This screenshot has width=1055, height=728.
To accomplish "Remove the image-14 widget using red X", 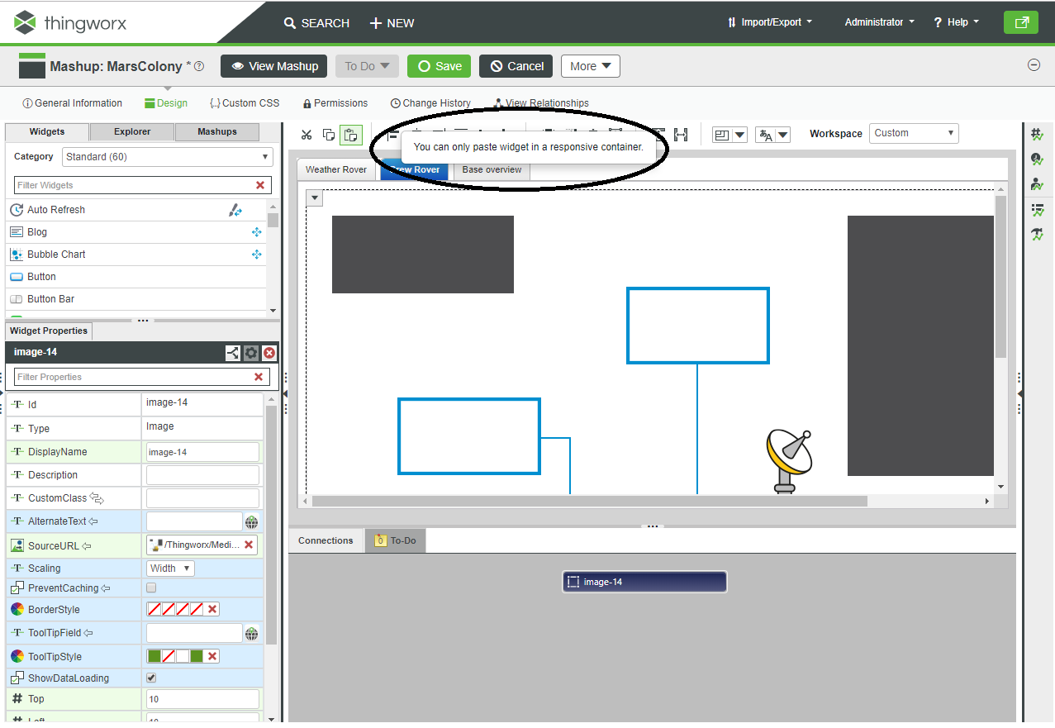I will [269, 353].
